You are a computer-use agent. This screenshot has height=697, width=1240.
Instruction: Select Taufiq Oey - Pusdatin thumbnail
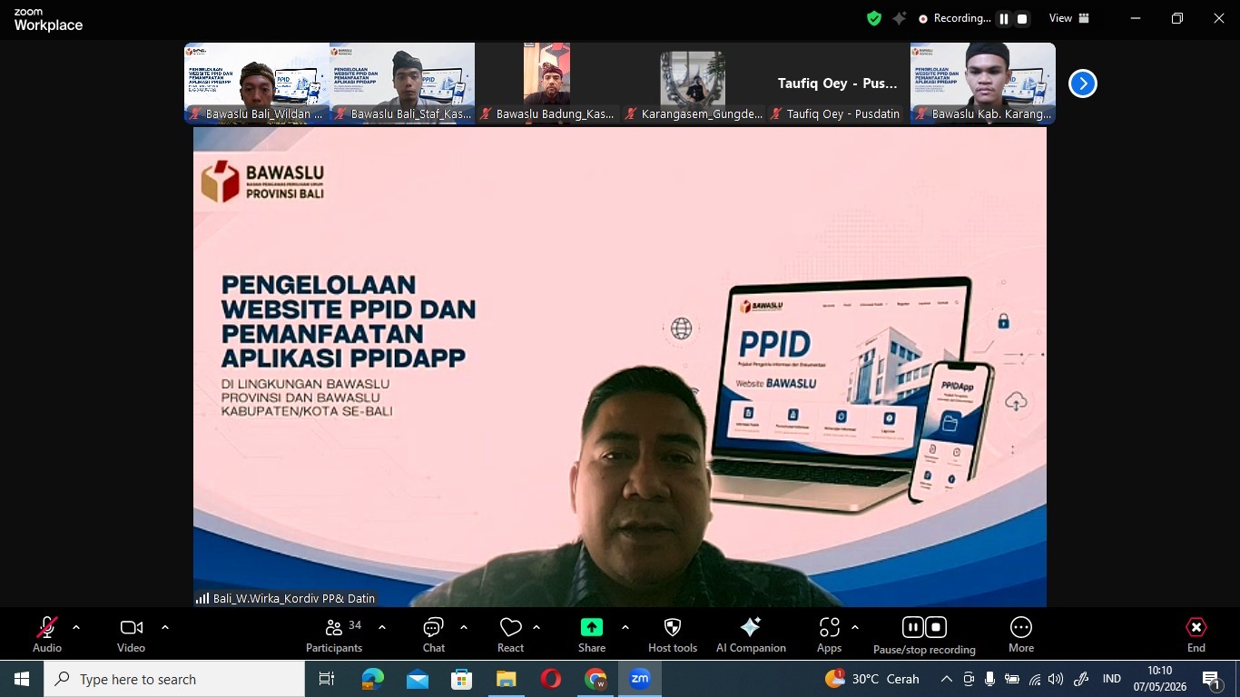point(838,83)
